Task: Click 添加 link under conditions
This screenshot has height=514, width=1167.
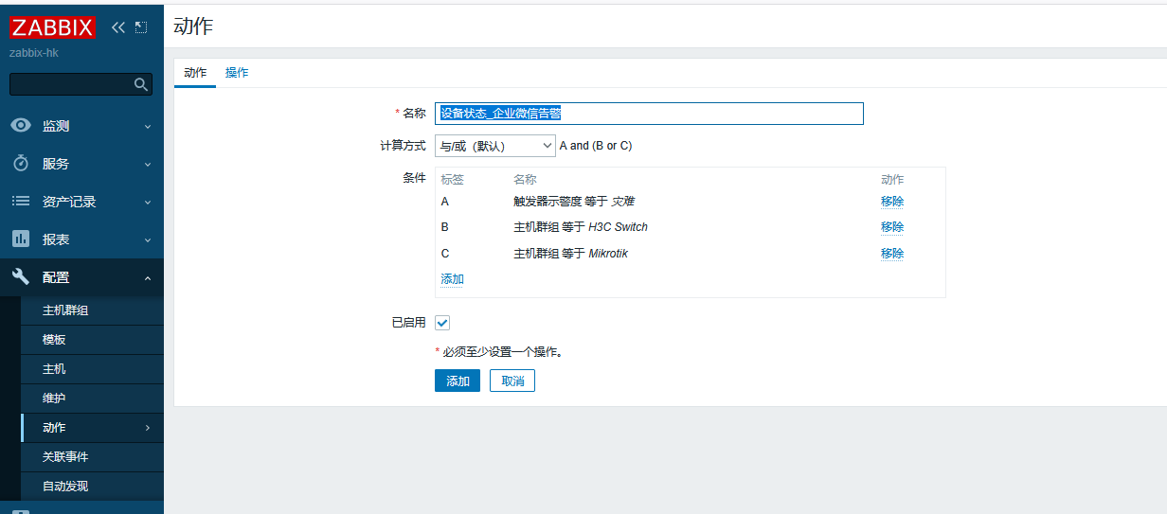Action: (x=453, y=279)
